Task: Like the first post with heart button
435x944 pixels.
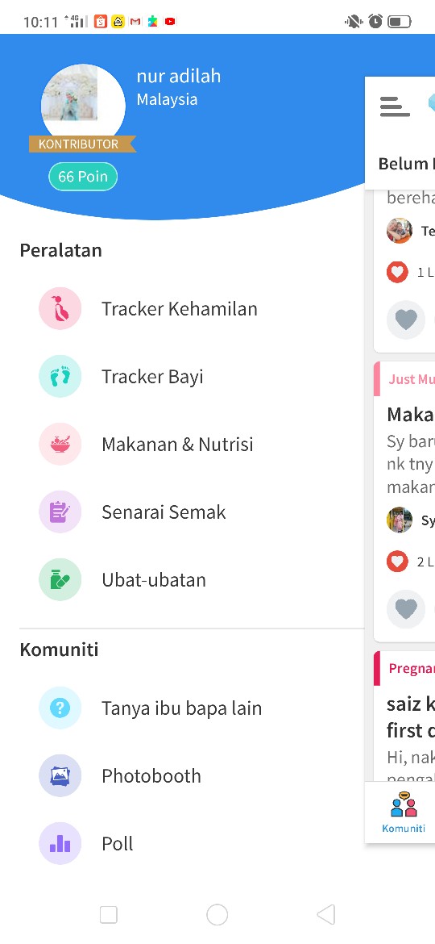Action: pos(406,320)
